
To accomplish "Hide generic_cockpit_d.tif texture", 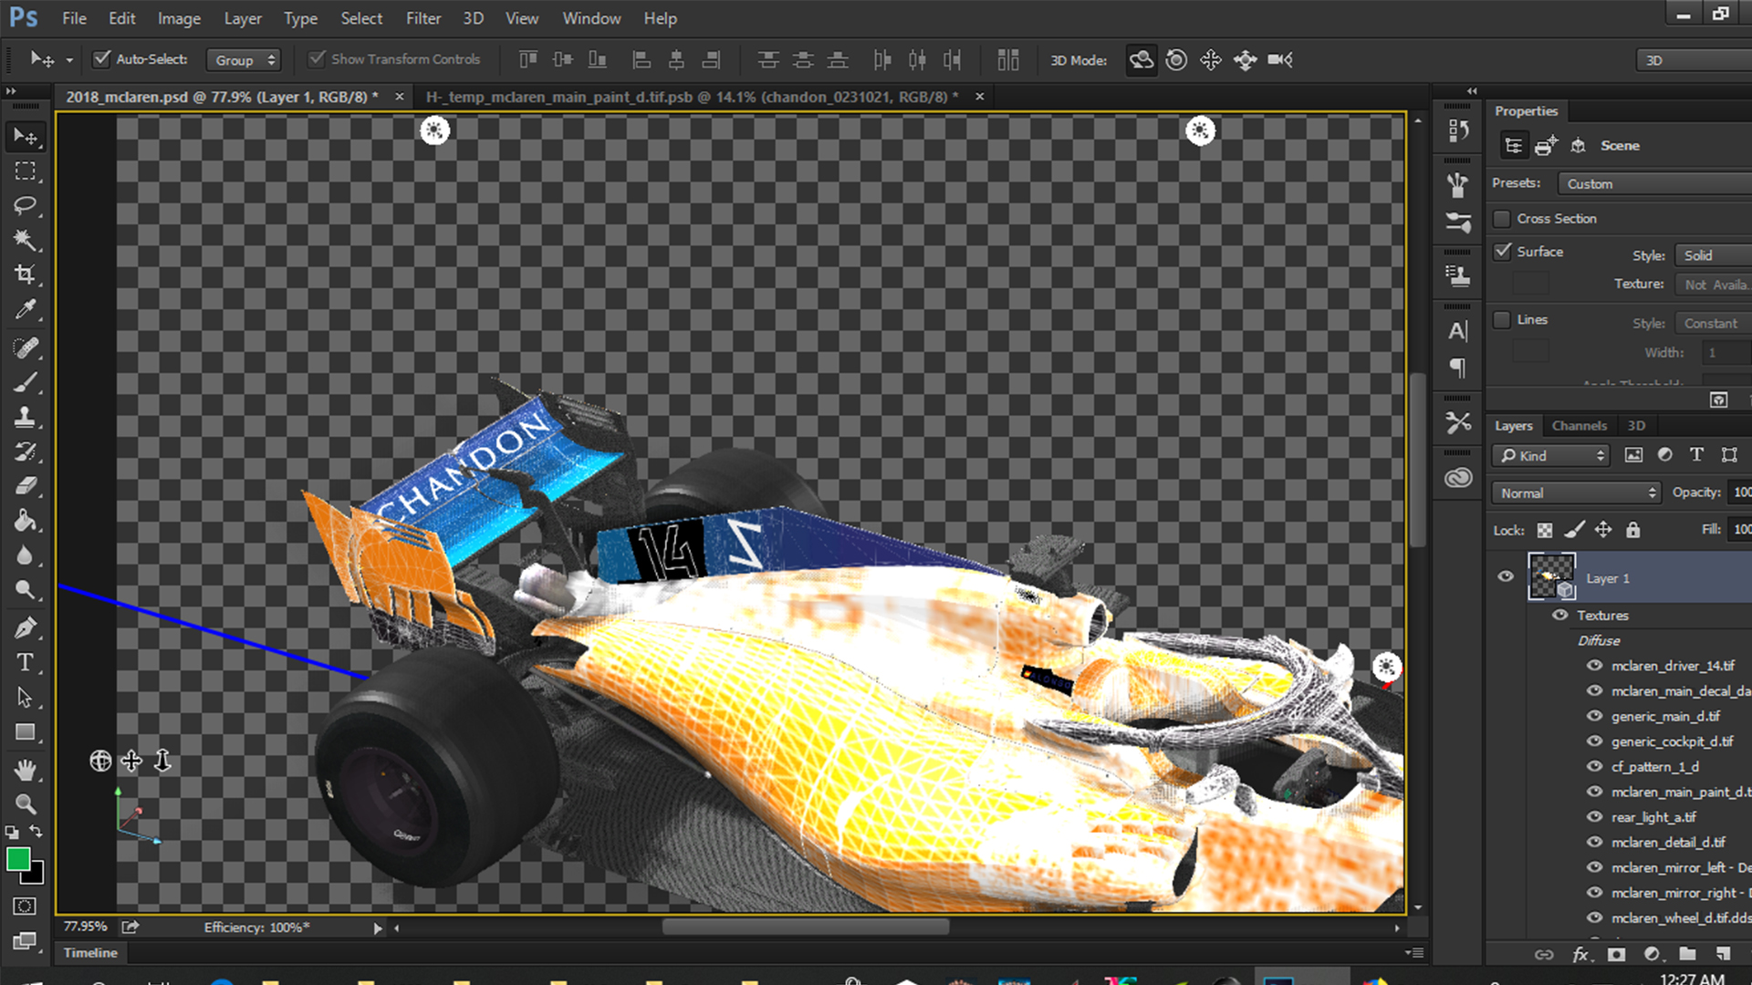I will (x=1595, y=741).
